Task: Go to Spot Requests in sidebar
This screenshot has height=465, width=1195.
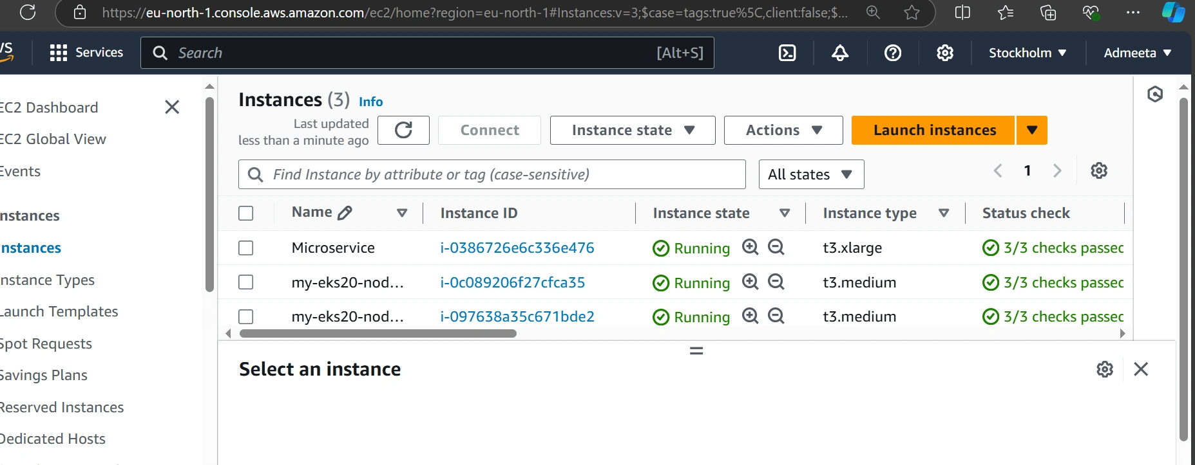Action: point(46,344)
